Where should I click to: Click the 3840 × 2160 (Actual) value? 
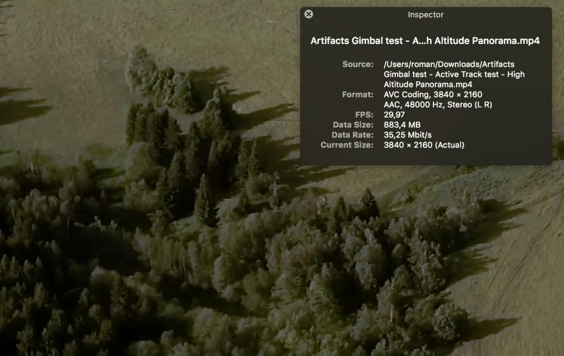click(424, 145)
